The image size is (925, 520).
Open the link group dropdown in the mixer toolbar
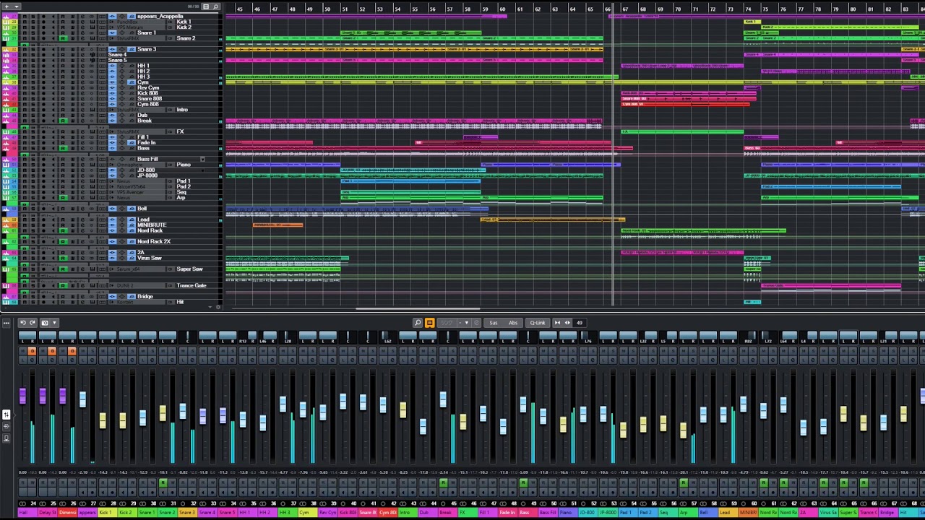466,323
